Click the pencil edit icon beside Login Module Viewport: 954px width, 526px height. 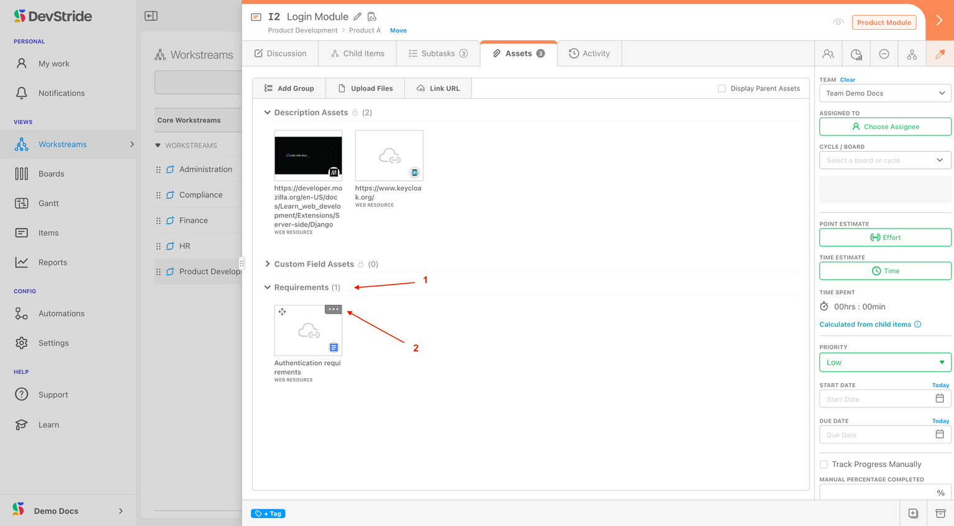[357, 17]
